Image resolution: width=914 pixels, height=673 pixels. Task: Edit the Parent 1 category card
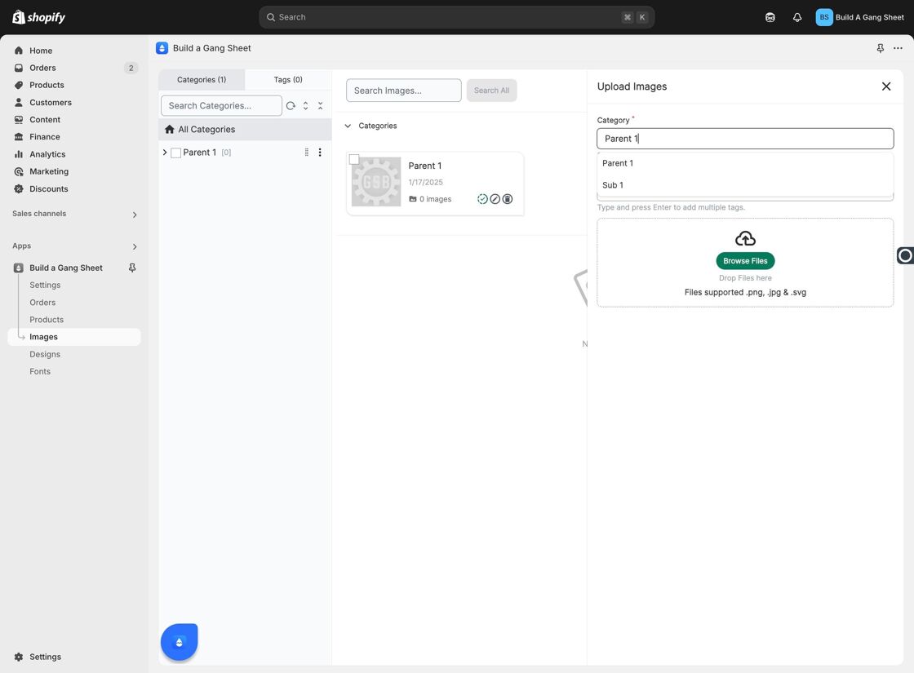495,199
